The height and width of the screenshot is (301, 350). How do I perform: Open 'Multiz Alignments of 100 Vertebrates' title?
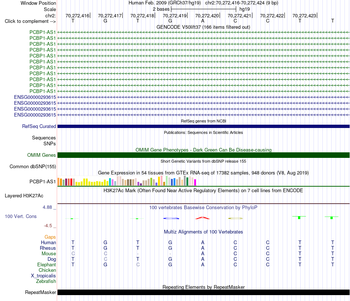[x=203, y=232]
